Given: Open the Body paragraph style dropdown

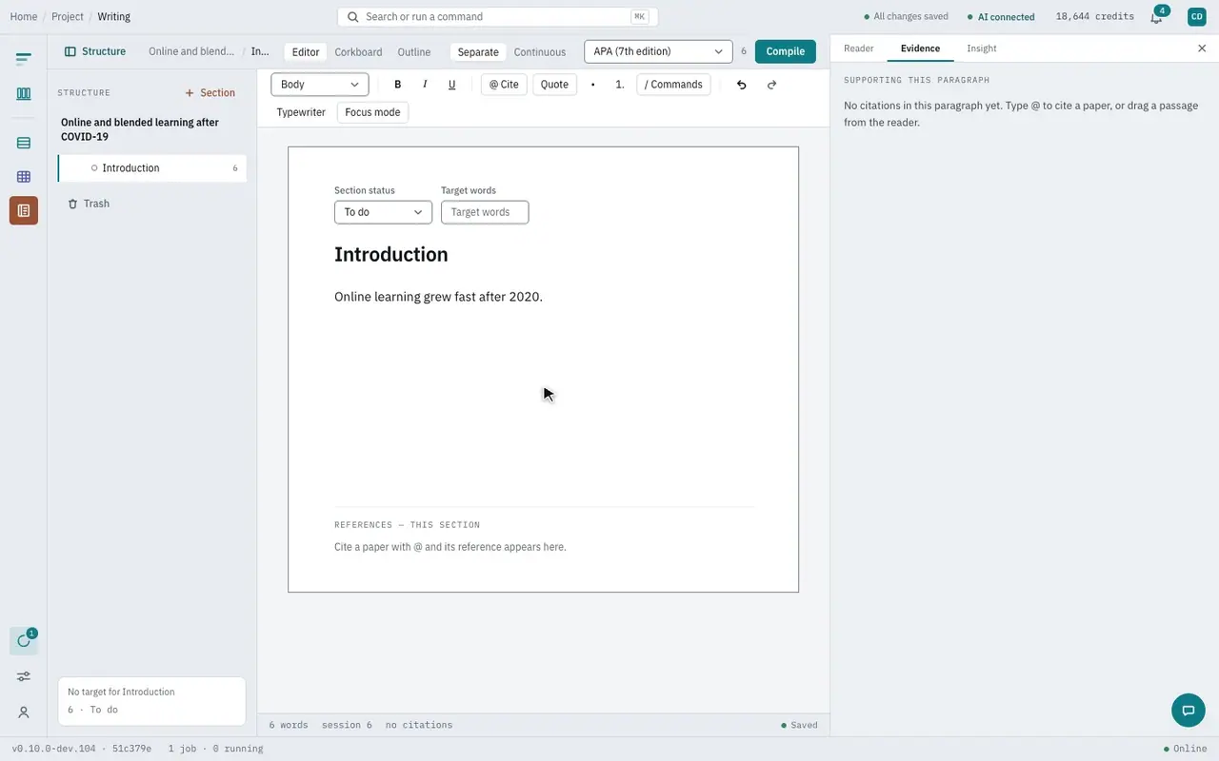Looking at the screenshot, I should [x=320, y=85].
